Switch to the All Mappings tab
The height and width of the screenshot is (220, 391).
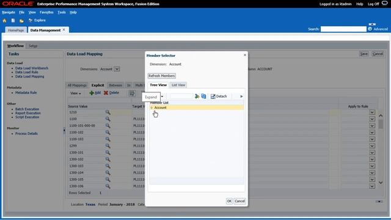(x=77, y=86)
